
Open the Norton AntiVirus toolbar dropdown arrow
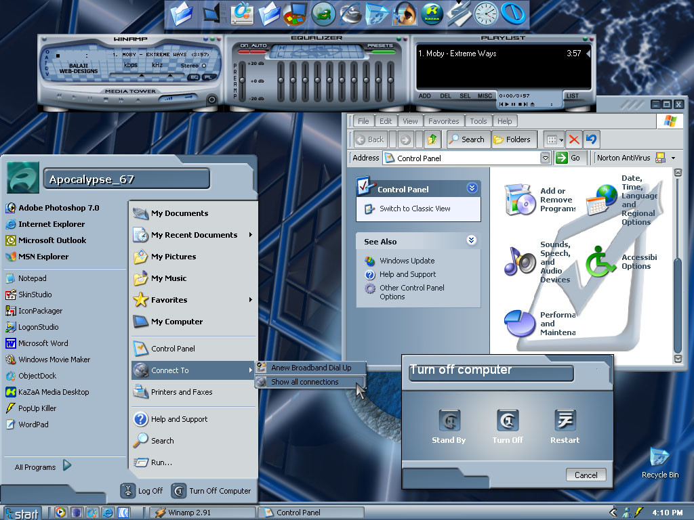tap(673, 158)
